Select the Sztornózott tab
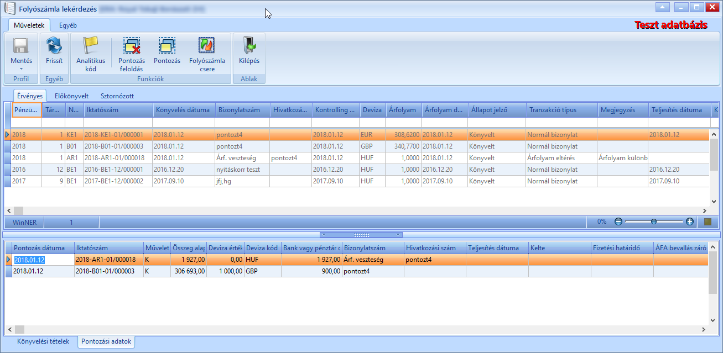 pyautogui.click(x=117, y=96)
